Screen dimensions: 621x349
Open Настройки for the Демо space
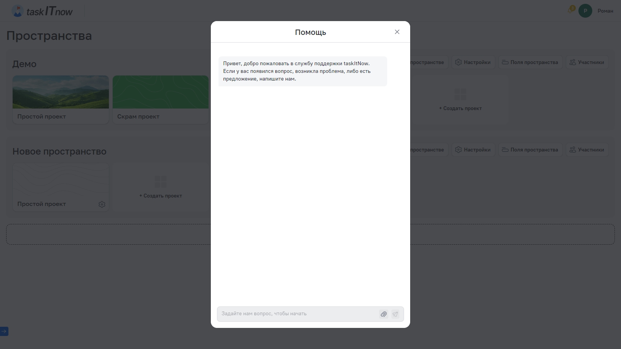[x=473, y=63]
